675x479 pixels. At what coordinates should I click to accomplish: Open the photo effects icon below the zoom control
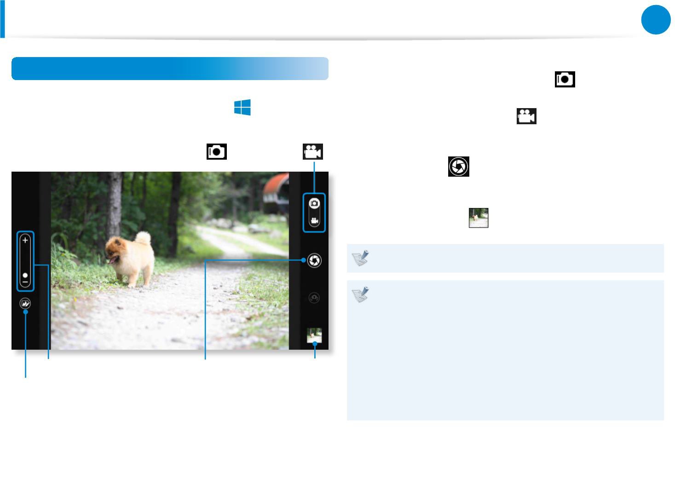pos(25,304)
